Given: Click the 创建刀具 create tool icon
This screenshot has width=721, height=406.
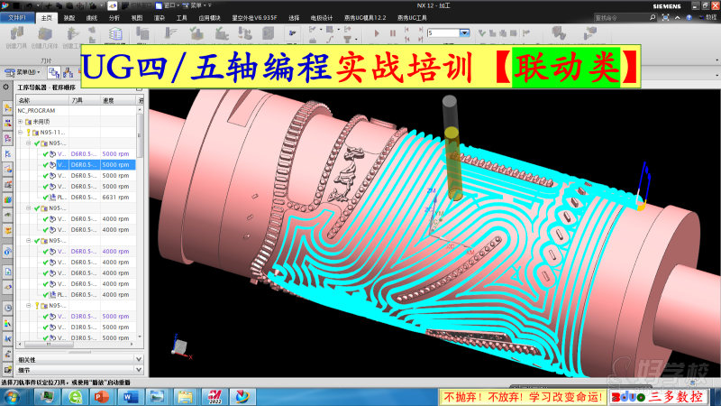Looking at the screenshot, I should pyautogui.click(x=19, y=36).
